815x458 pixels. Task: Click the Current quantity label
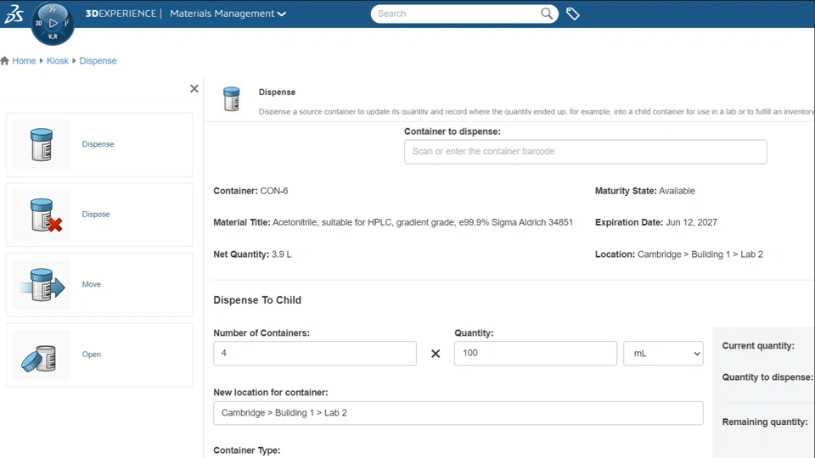pos(758,345)
